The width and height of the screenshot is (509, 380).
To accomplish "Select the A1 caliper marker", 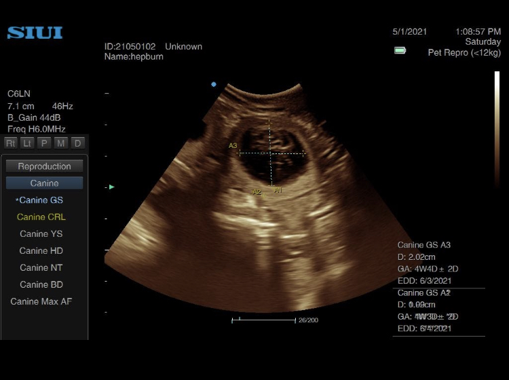I will point(278,191).
